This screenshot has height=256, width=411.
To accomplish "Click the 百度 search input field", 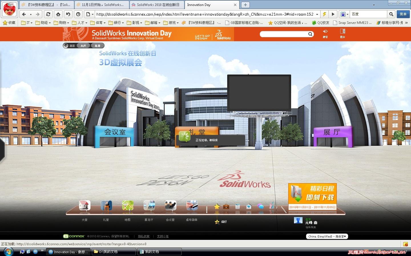I will point(368,14).
